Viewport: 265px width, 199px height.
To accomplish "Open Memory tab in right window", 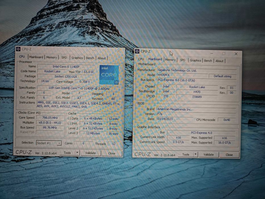I will 170,60.
